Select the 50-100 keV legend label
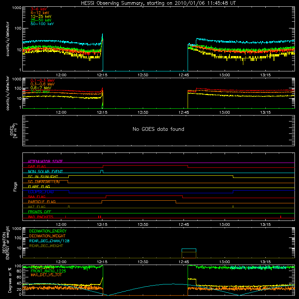 tap(42, 24)
